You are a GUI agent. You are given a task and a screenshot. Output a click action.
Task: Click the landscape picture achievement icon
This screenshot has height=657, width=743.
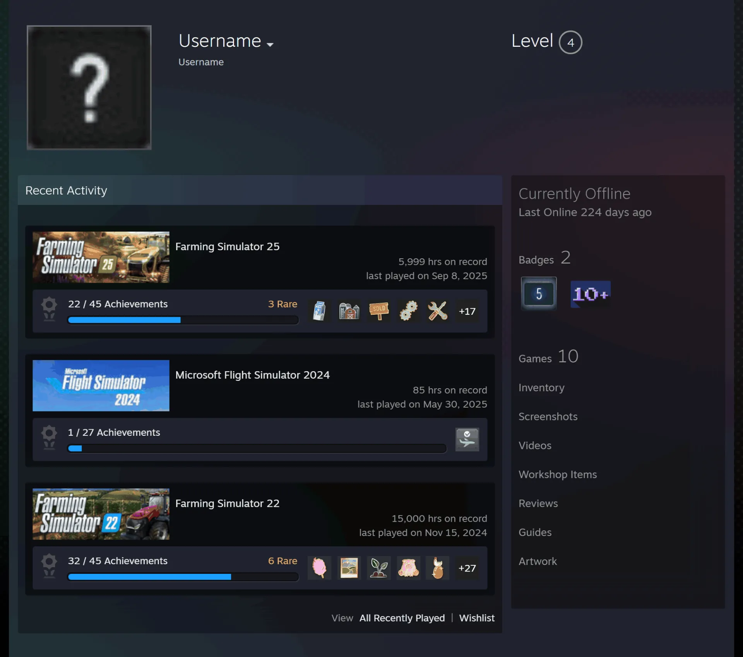[349, 568]
